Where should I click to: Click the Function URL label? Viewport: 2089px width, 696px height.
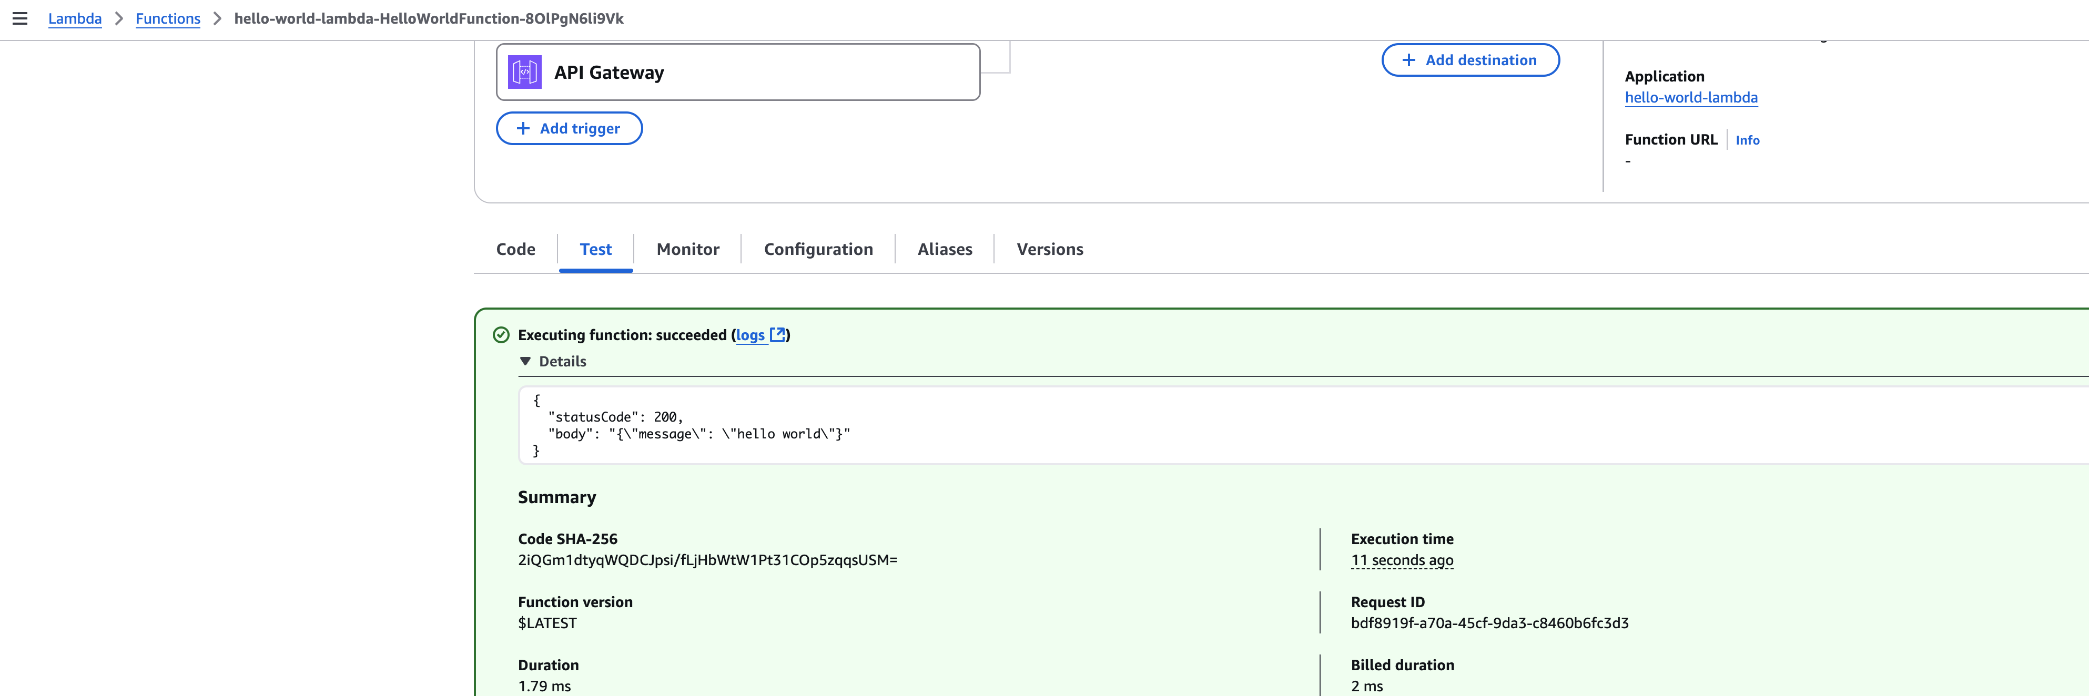1670,139
